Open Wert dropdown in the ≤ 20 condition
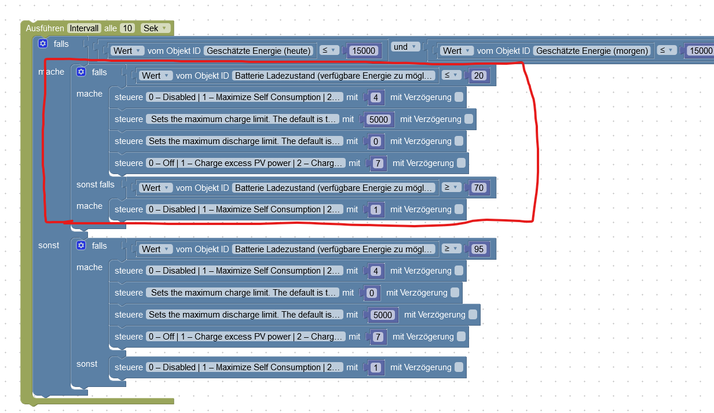This screenshot has height=413, width=714. pyautogui.click(x=156, y=75)
